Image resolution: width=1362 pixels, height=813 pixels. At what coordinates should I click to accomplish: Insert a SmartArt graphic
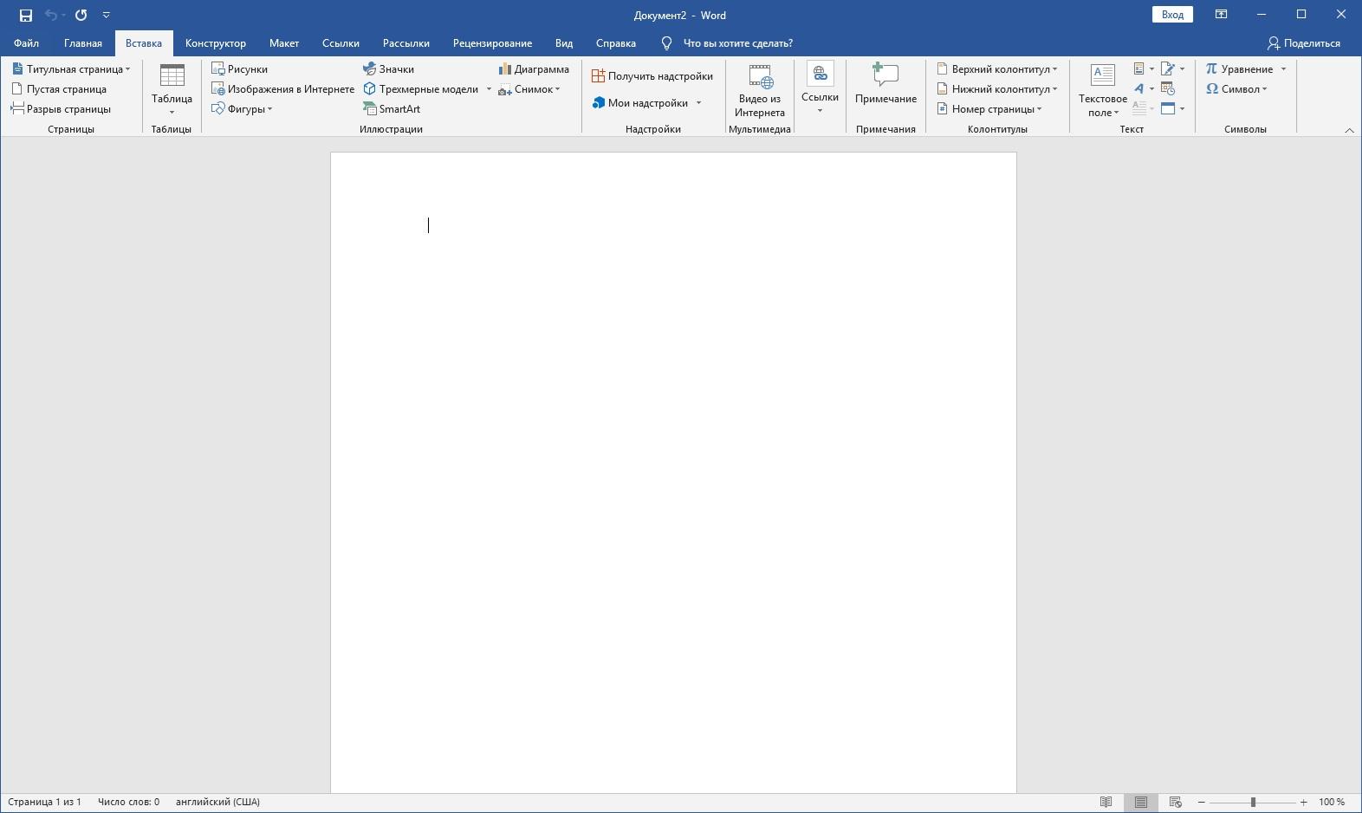point(392,109)
